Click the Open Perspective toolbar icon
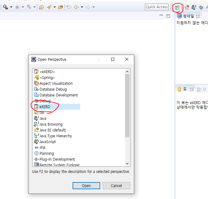This screenshot has width=208, height=199. pyautogui.click(x=177, y=7)
